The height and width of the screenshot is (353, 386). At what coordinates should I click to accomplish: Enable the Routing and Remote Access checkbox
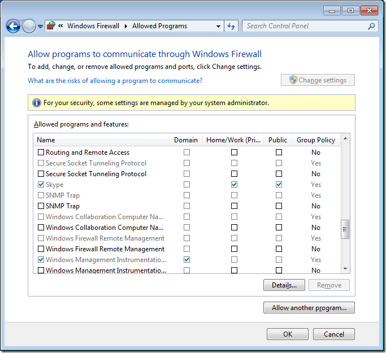point(41,152)
